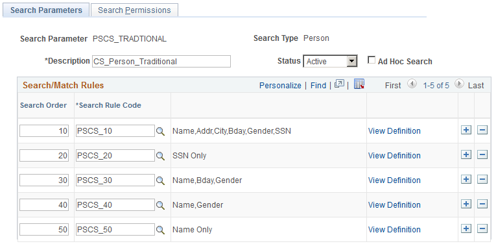Click the SSN Only description text
Screen dimensions: 496x246
(x=189, y=156)
